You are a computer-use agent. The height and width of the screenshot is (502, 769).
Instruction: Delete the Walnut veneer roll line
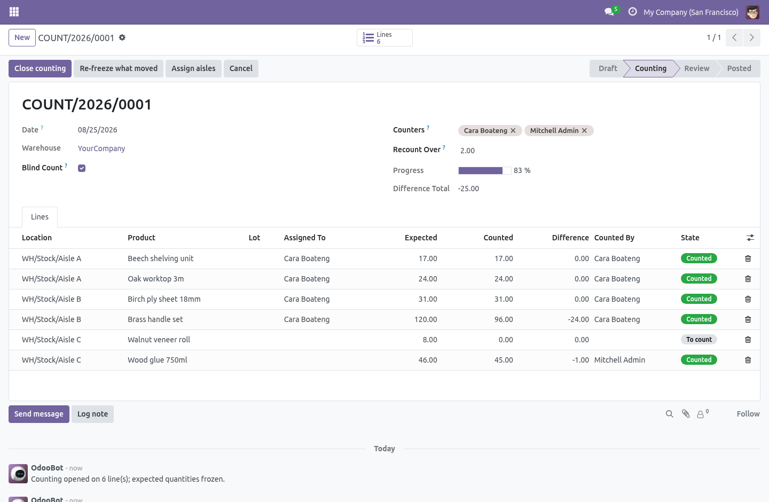pos(748,340)
